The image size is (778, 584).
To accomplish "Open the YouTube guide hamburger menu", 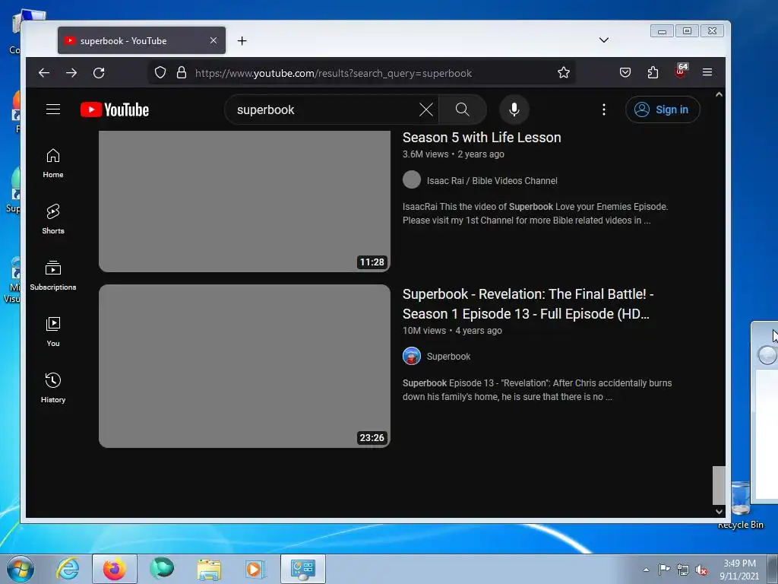I will pos(53,109).
